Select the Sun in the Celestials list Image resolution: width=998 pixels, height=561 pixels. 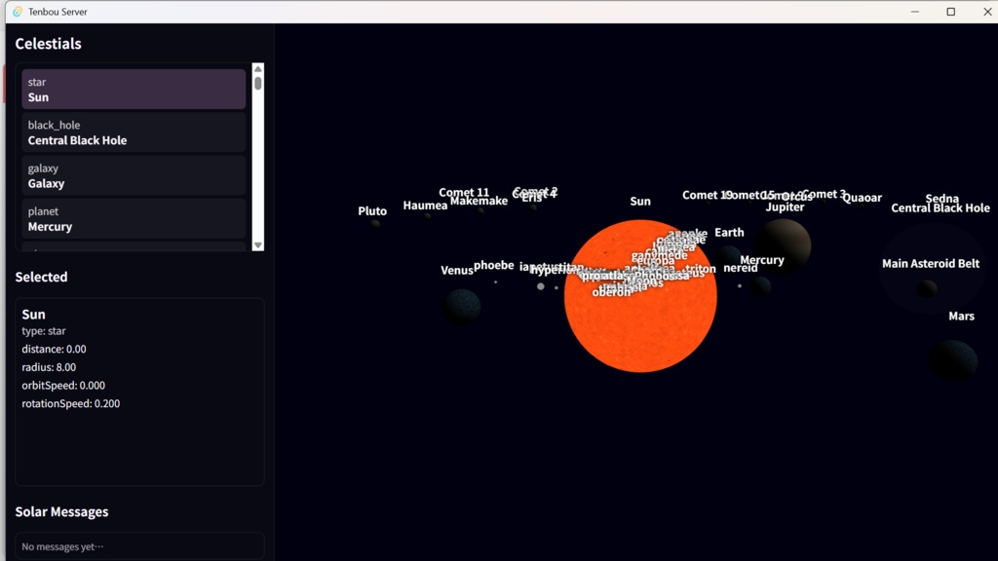coord(133,90)
